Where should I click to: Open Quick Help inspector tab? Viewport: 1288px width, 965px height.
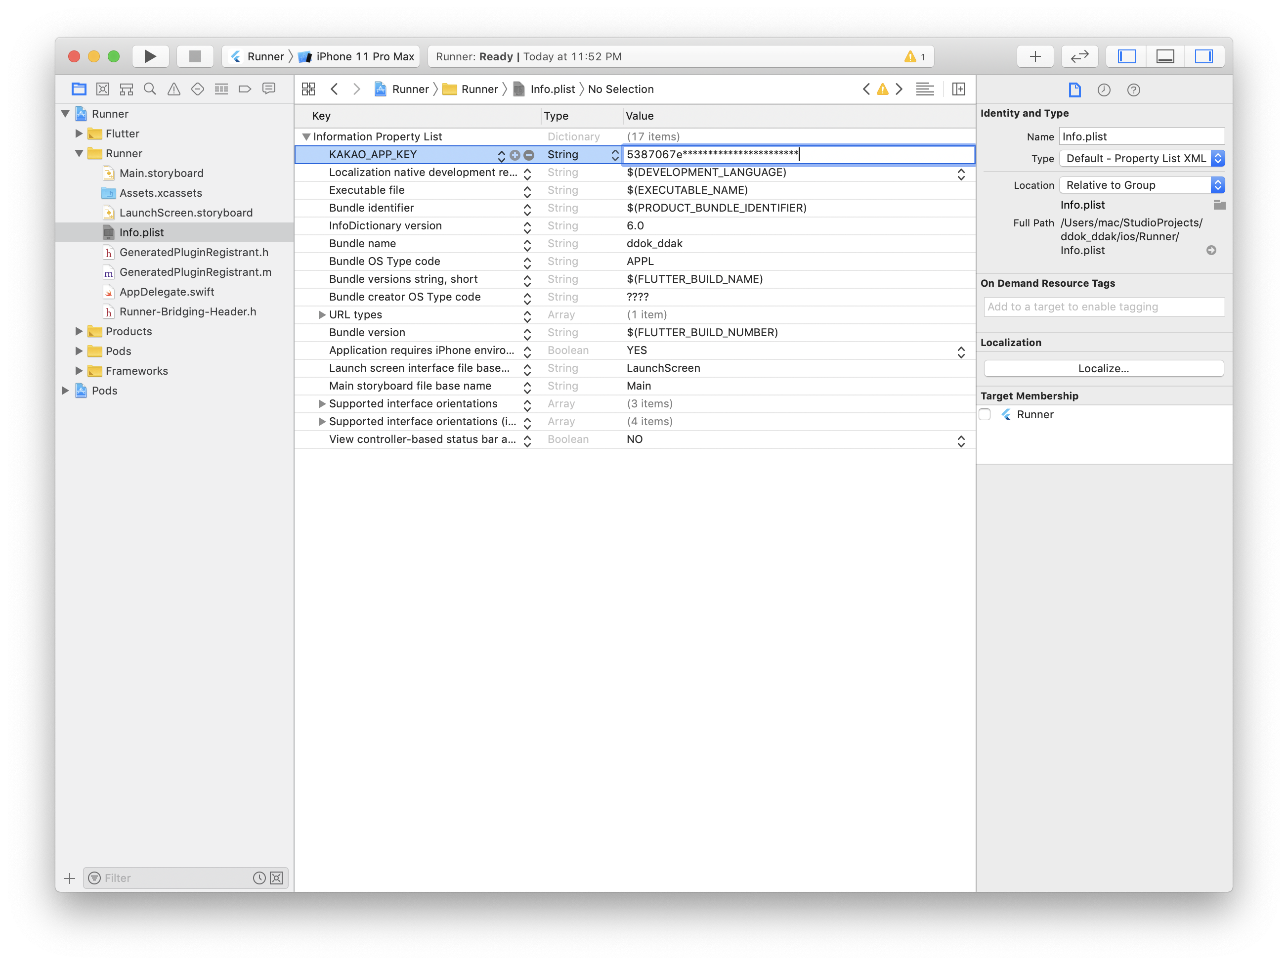coord(1133,89)
